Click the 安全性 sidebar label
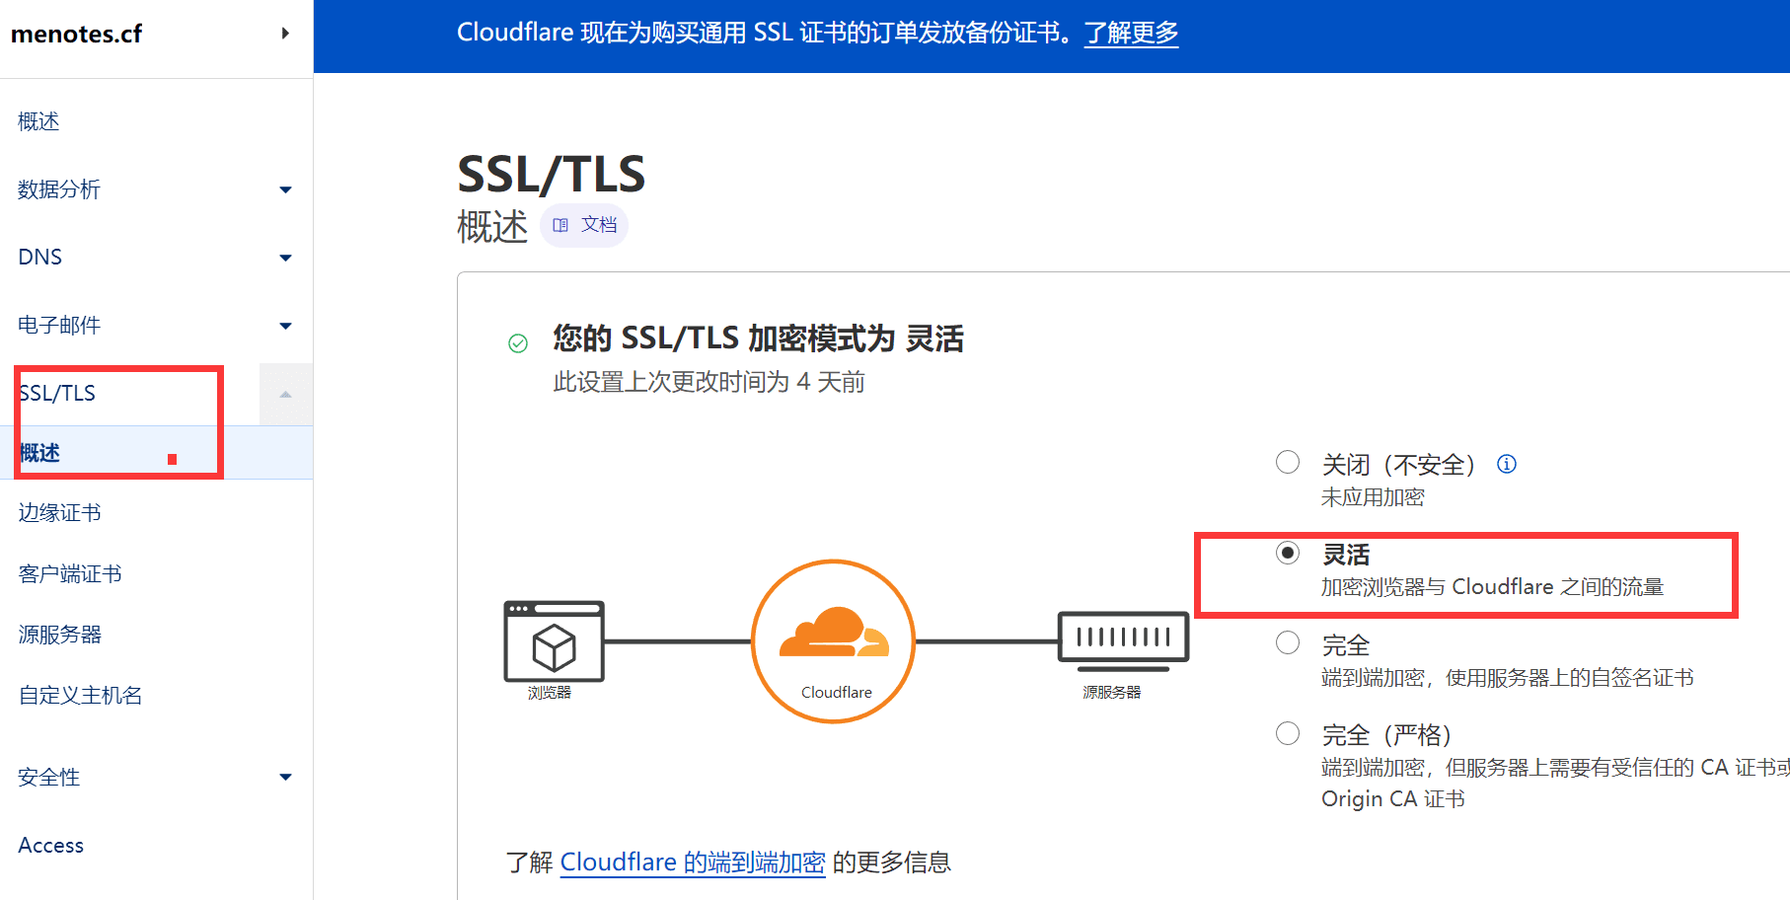This screenshot has width=1790, height=900. (x=49, y=777)
